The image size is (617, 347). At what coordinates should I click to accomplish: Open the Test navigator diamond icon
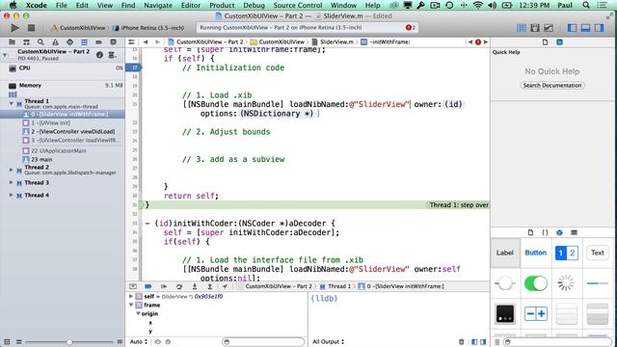[x=69, y=42]
